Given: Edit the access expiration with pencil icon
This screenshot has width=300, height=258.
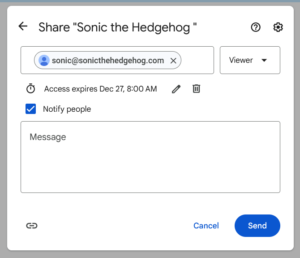Looking at the screenshot, I should (176, 89).
